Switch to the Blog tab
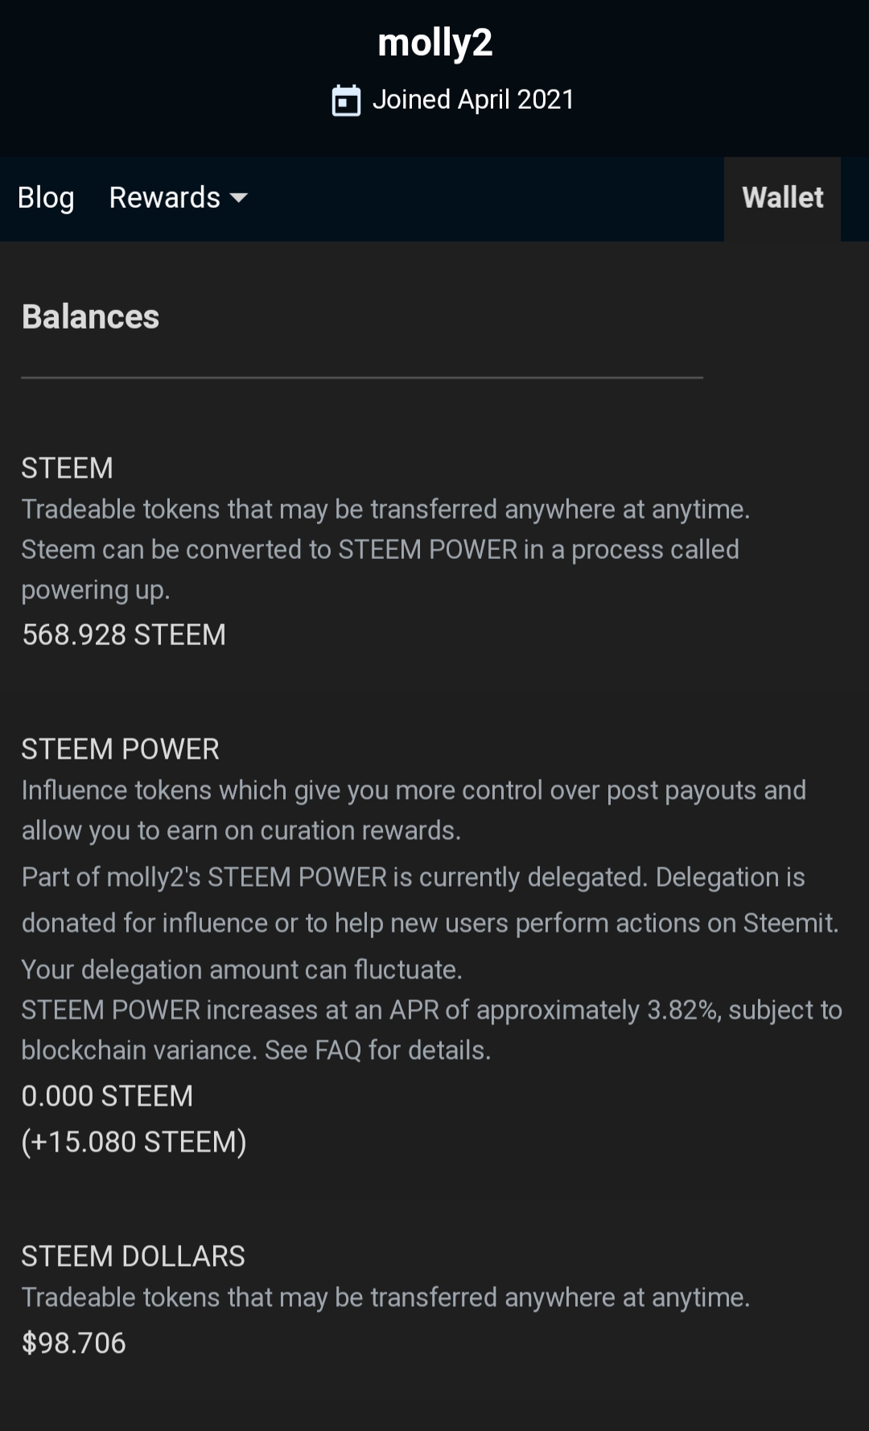This screenshot has height=1431, width=869. 46,198
